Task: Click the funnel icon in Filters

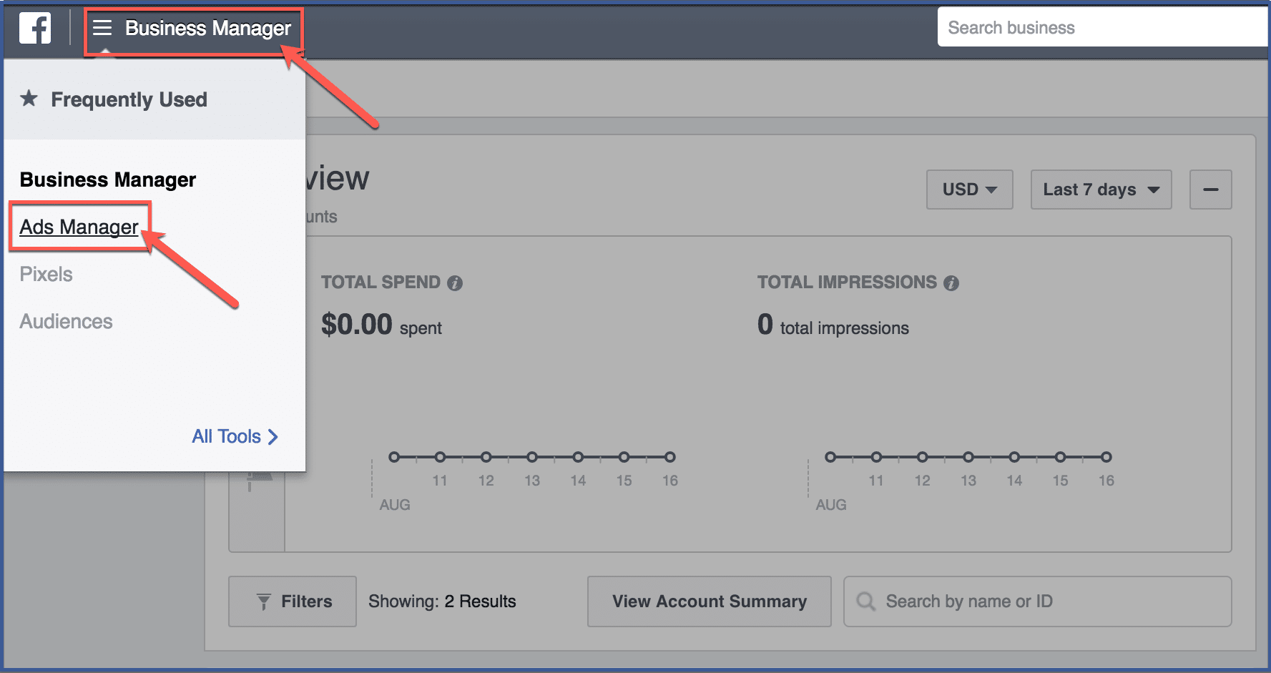Action: point(264,602)
